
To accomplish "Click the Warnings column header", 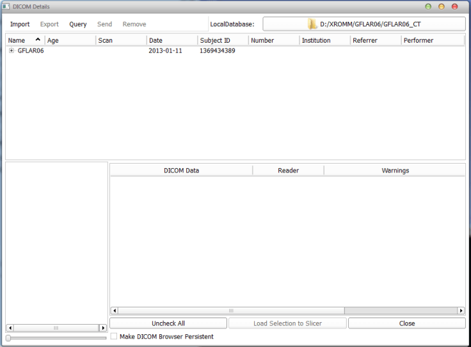I will (x=395, y=171).
